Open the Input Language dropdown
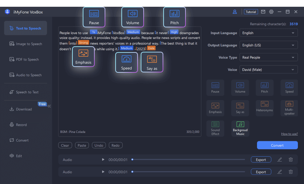 269,33
